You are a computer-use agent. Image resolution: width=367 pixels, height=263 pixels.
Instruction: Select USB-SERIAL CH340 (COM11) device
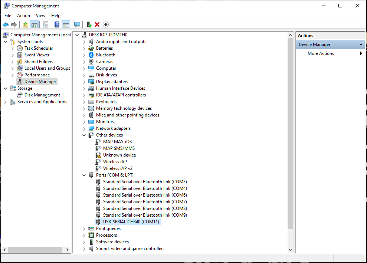coord(131,222)
